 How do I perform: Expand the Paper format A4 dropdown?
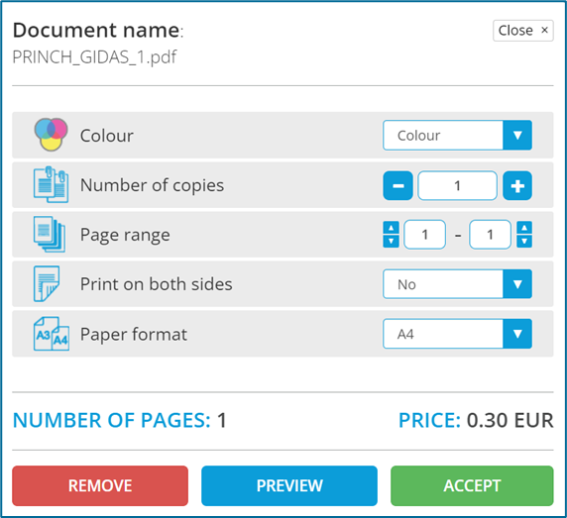tap(457, 334)
